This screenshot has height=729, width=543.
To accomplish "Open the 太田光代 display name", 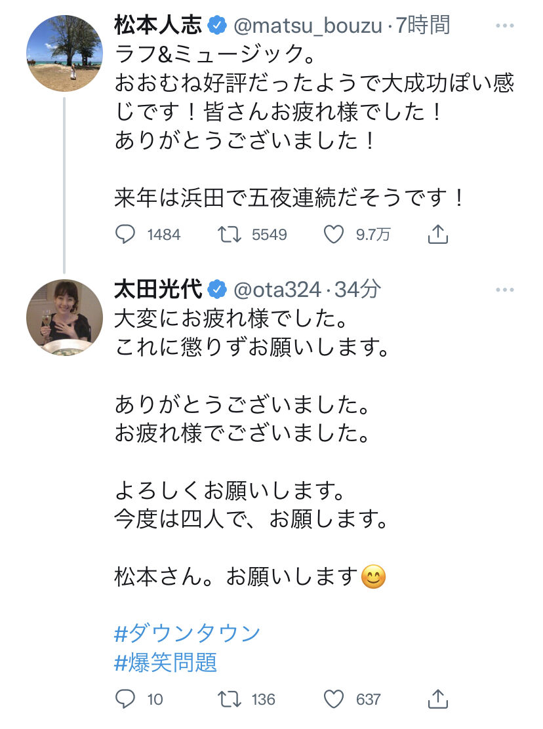I will (x=158, y=289).
